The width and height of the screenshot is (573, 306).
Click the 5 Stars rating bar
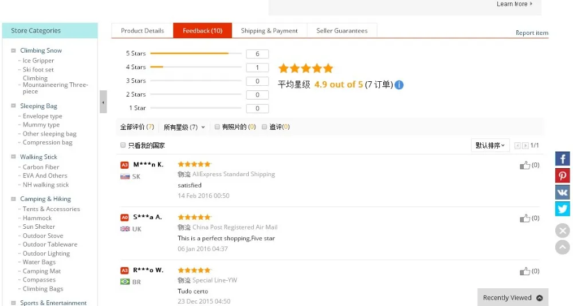(196, 53)
